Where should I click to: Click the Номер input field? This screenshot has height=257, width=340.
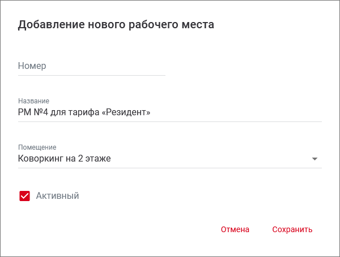(91, 66)
